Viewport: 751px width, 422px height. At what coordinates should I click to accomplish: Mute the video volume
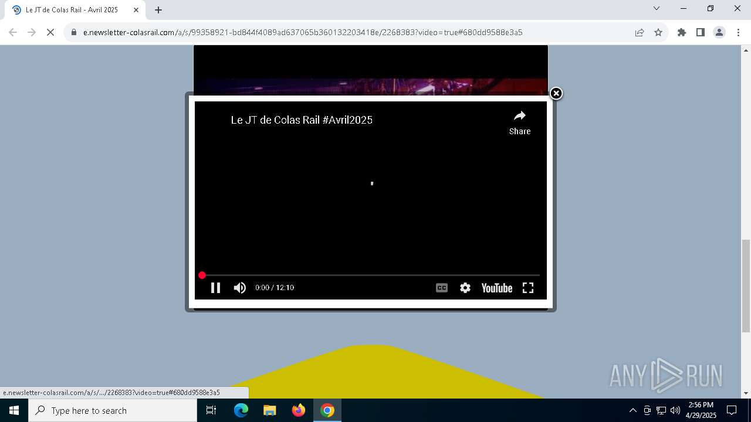tap(240, 288)
